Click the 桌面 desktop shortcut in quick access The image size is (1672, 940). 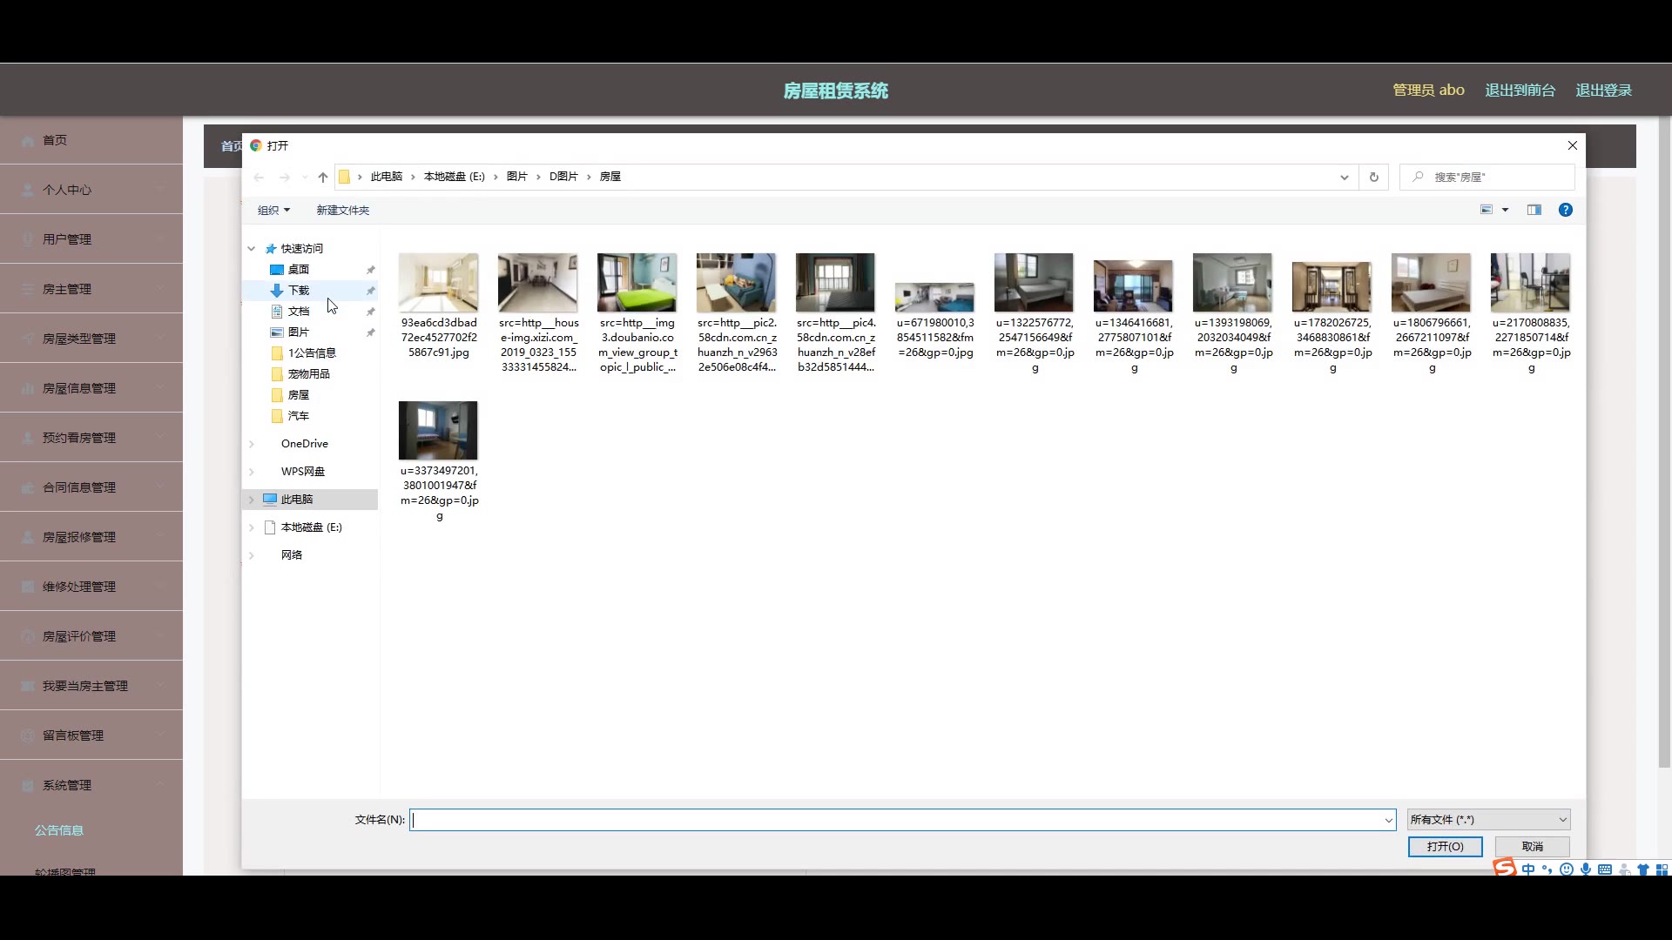click(x=299, y=269)
